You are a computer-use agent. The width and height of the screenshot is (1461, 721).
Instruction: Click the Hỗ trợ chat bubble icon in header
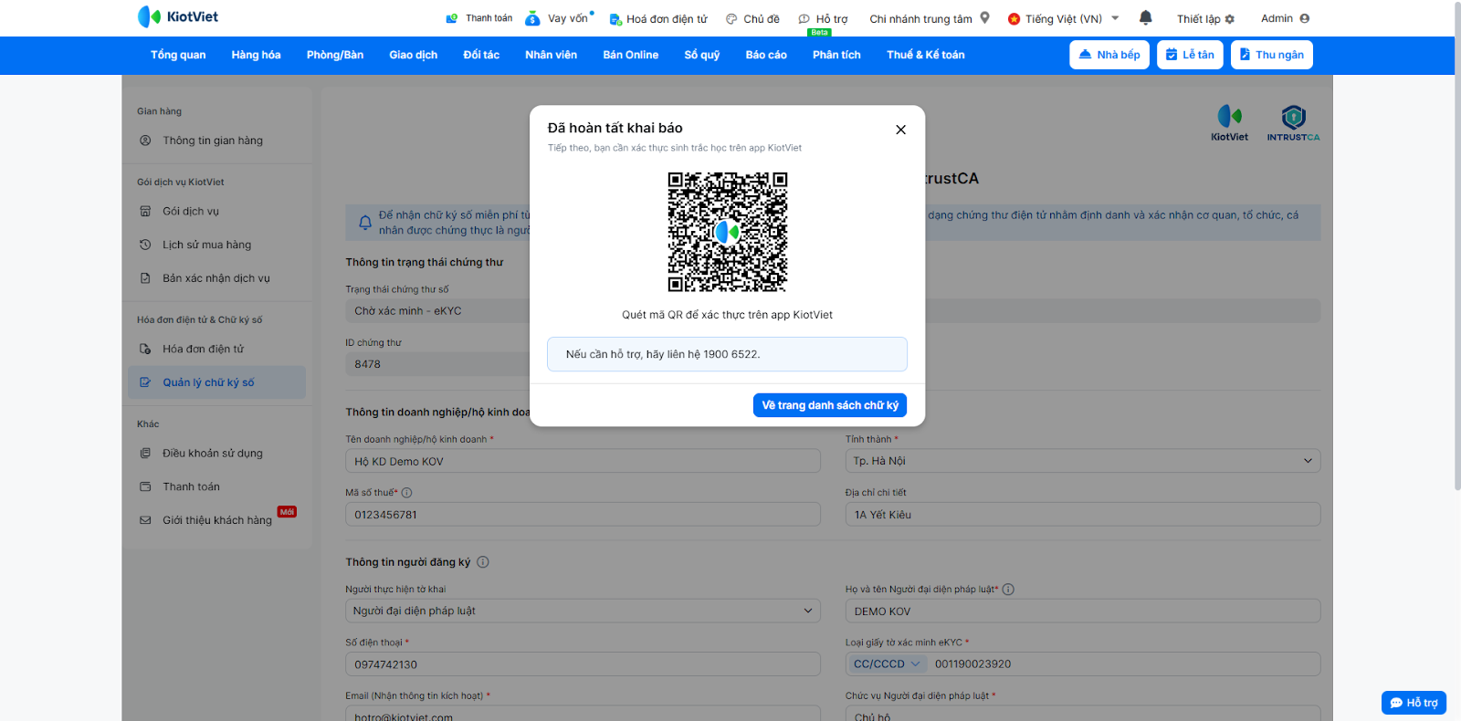(804, 19)
